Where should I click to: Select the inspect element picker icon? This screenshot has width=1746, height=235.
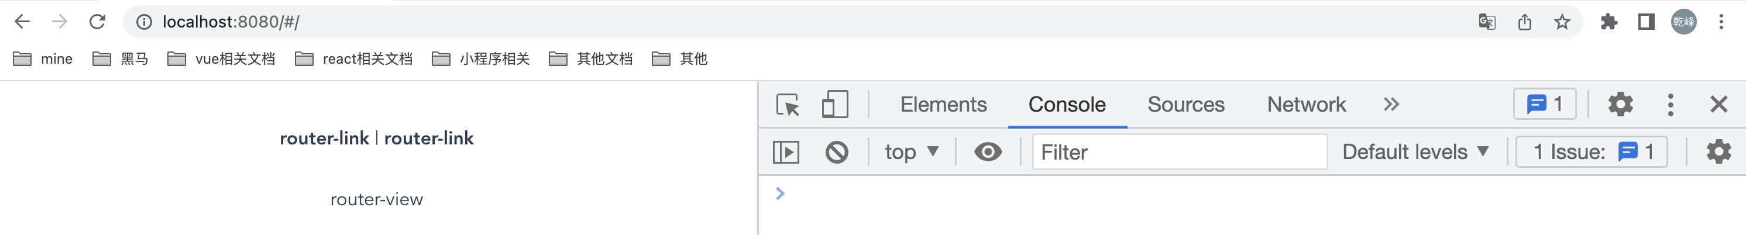pos(788,105)
